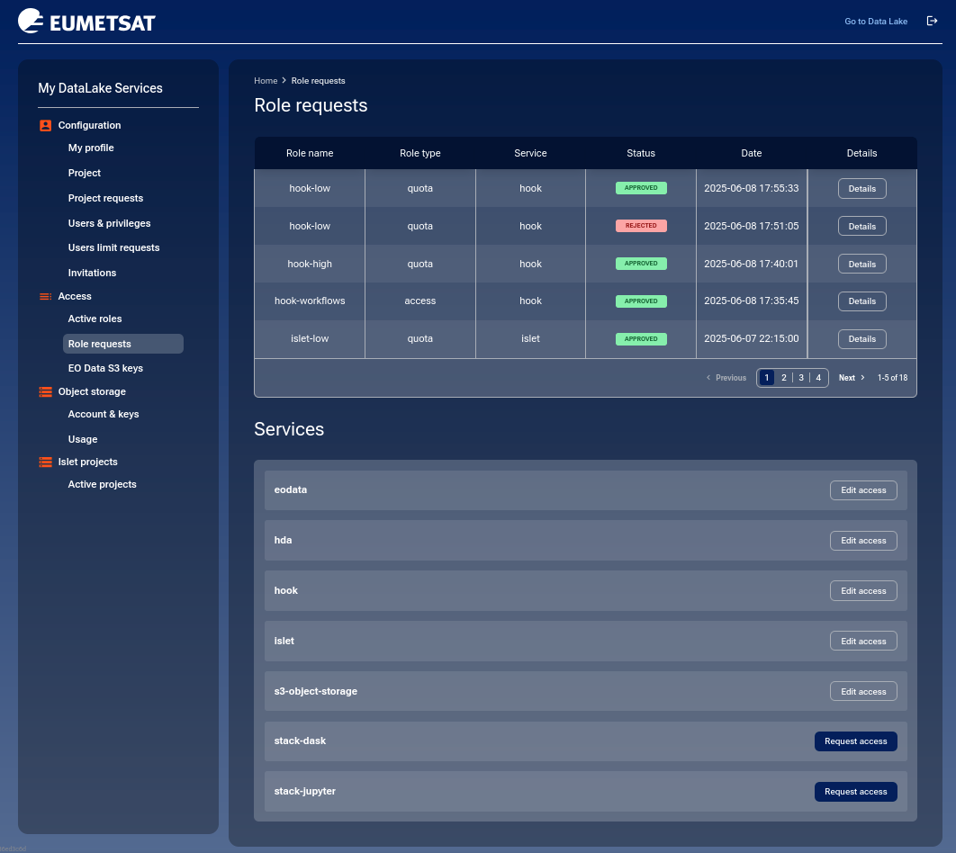Click Object storage section heading
Image resolution: width=956 pixels, height=853 pixels.
[92, 391]
